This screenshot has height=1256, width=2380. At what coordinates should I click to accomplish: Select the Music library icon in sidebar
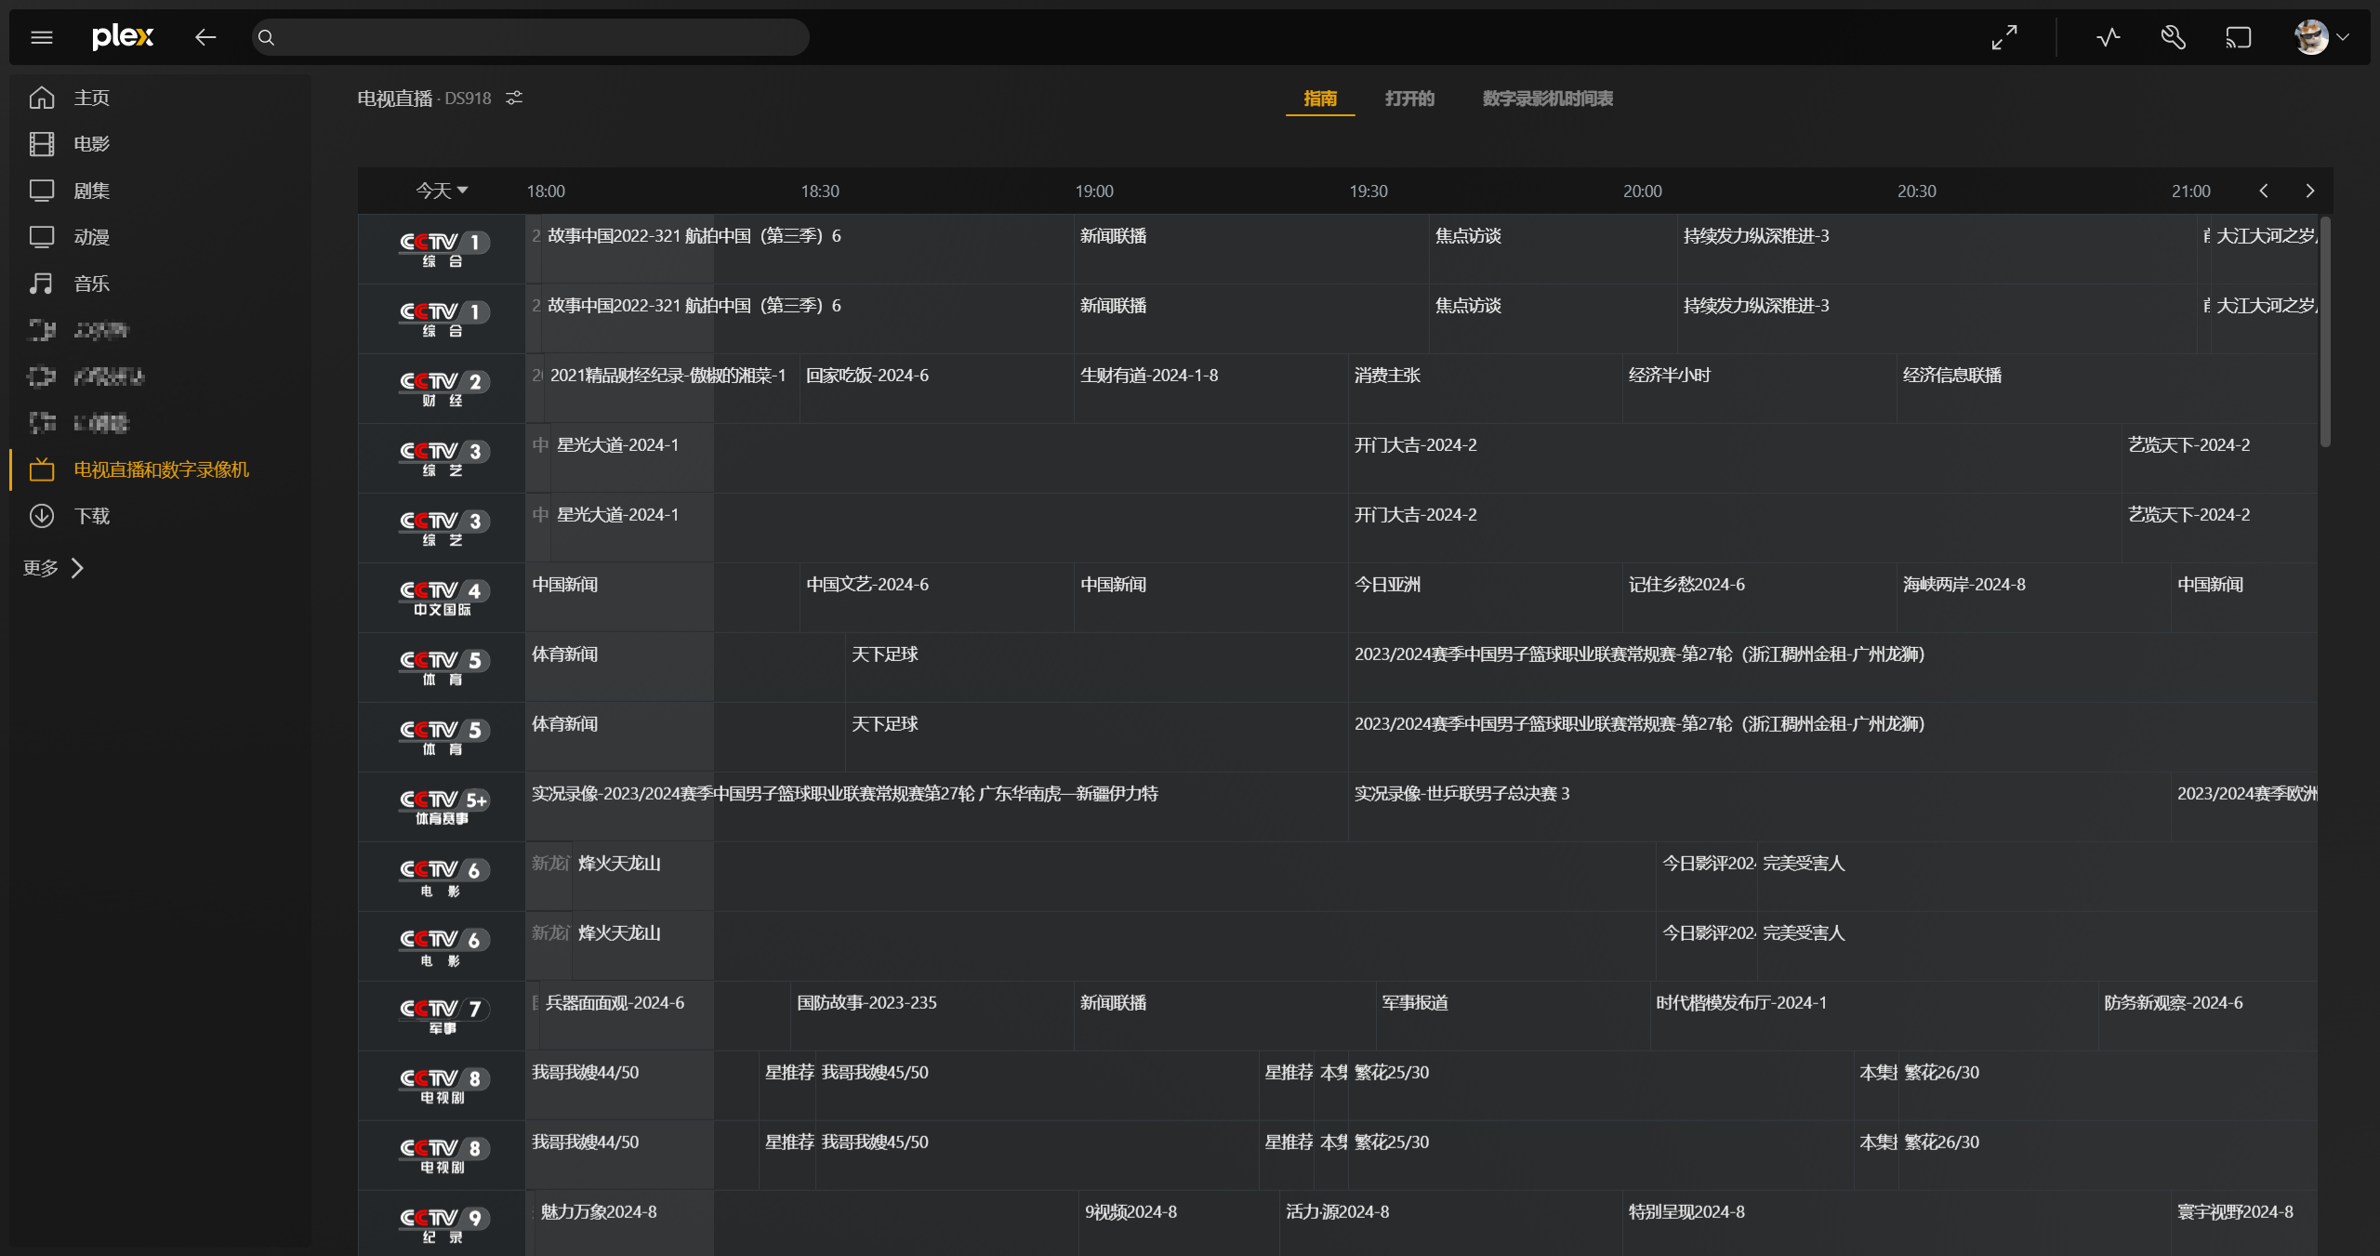pyautogui.click(x=42, y=284)
